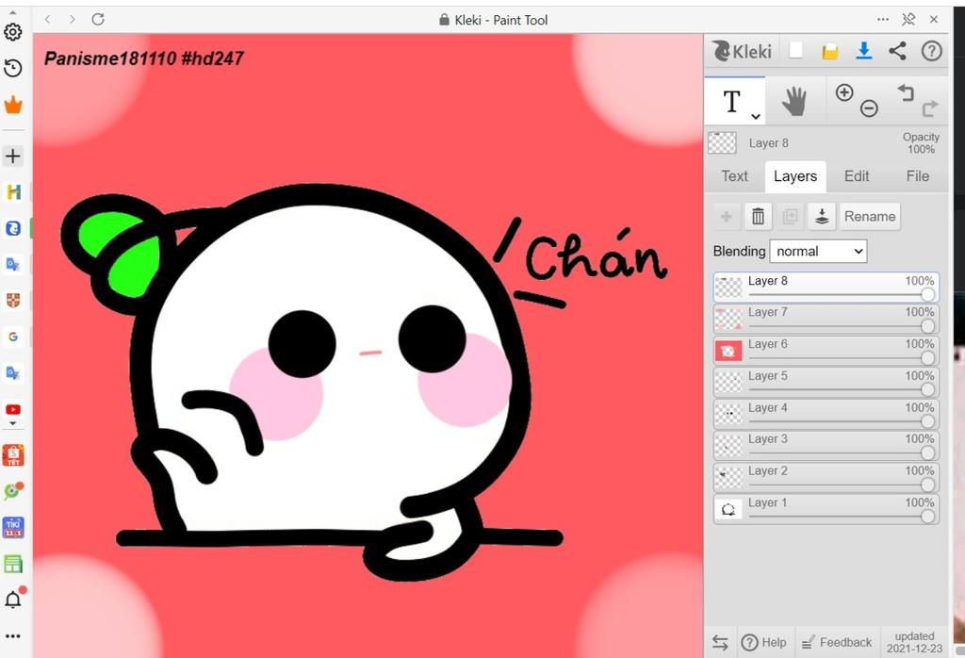Go back in the browser panel
The height and width of the screenshot is (658, 965).
47,20
